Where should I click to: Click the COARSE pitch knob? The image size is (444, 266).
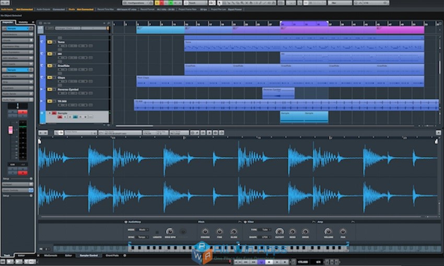click(205, 232)
